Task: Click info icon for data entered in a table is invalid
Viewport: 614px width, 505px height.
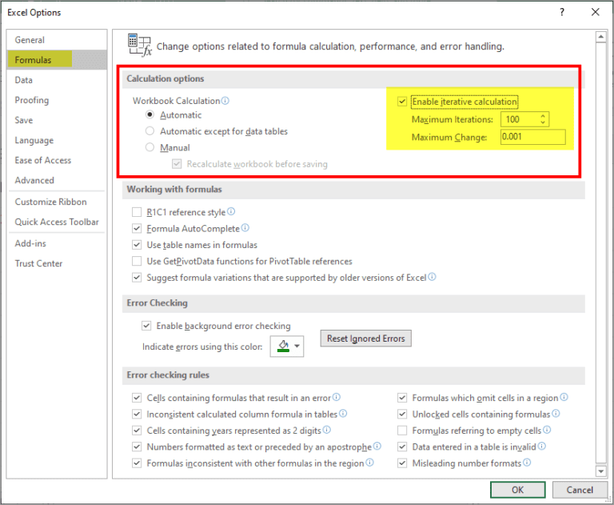Action: click(x=541, y=447)
